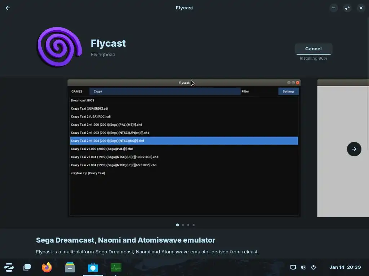Click Crazy Taxi 2 v1.003 (JP) row
The image size is (369, 276).
click(x=184, y=133)
